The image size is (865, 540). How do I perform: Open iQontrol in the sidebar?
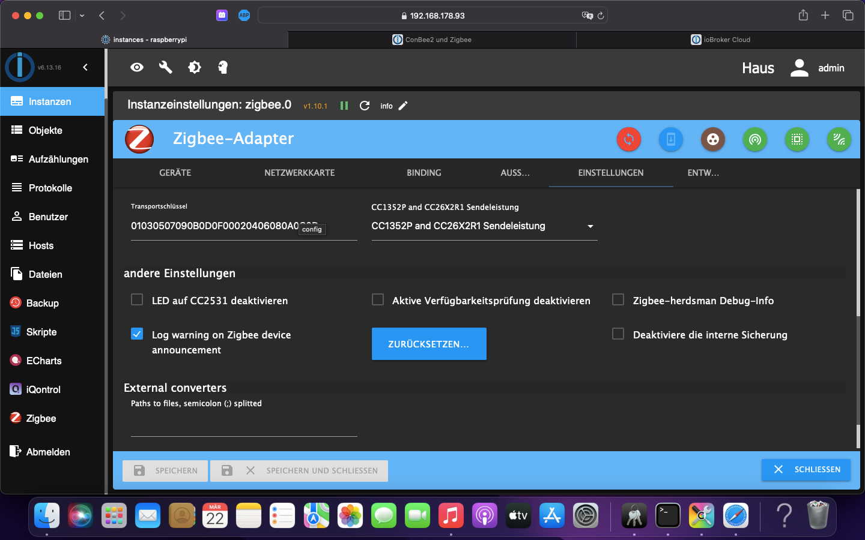pyautogui.click(x=52, y=389)
